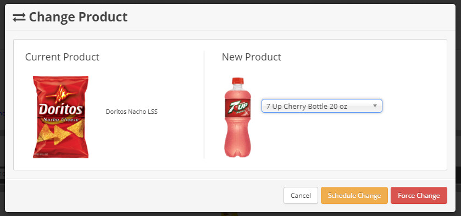Image resolution: width=461 pixels, height=216 pixels.
Task: Click the flame emblem atop the Doritos bag
Action: click(x=60, y=94)
